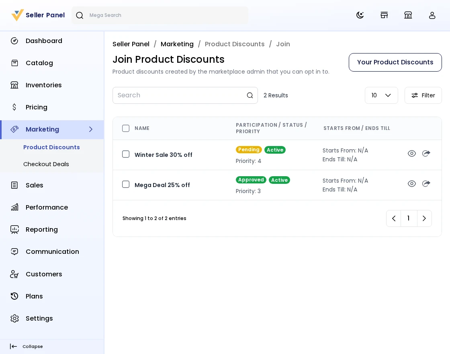Go to next page chevron
450x354 pixels.
click(x=424, y=218)
